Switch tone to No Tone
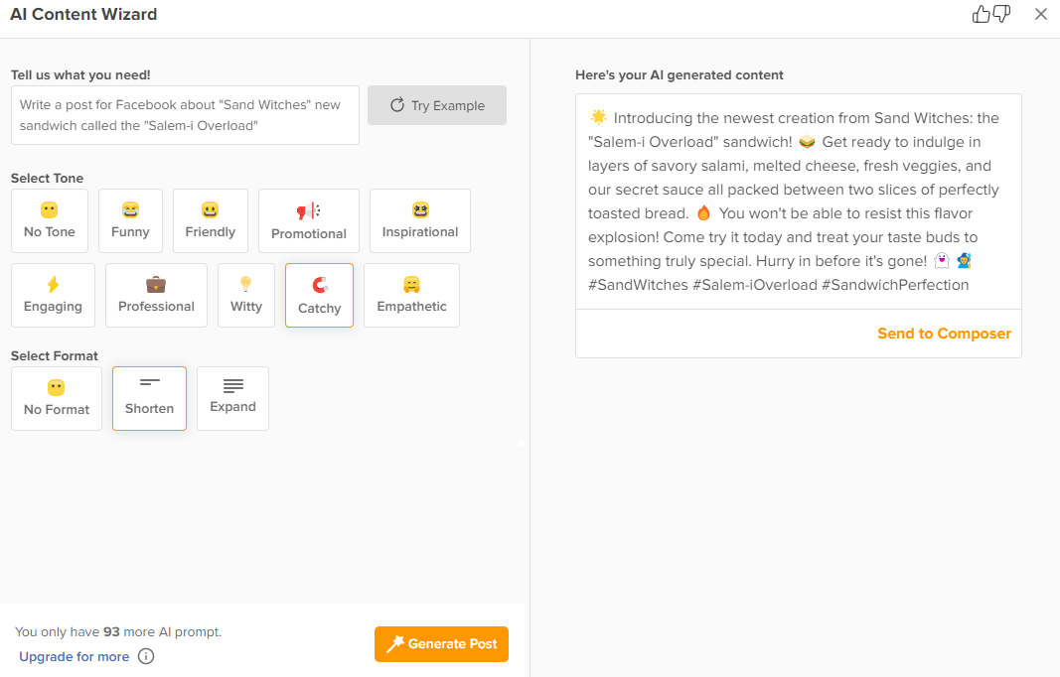This screenshot has height=677, width=1060. (50, 219)
